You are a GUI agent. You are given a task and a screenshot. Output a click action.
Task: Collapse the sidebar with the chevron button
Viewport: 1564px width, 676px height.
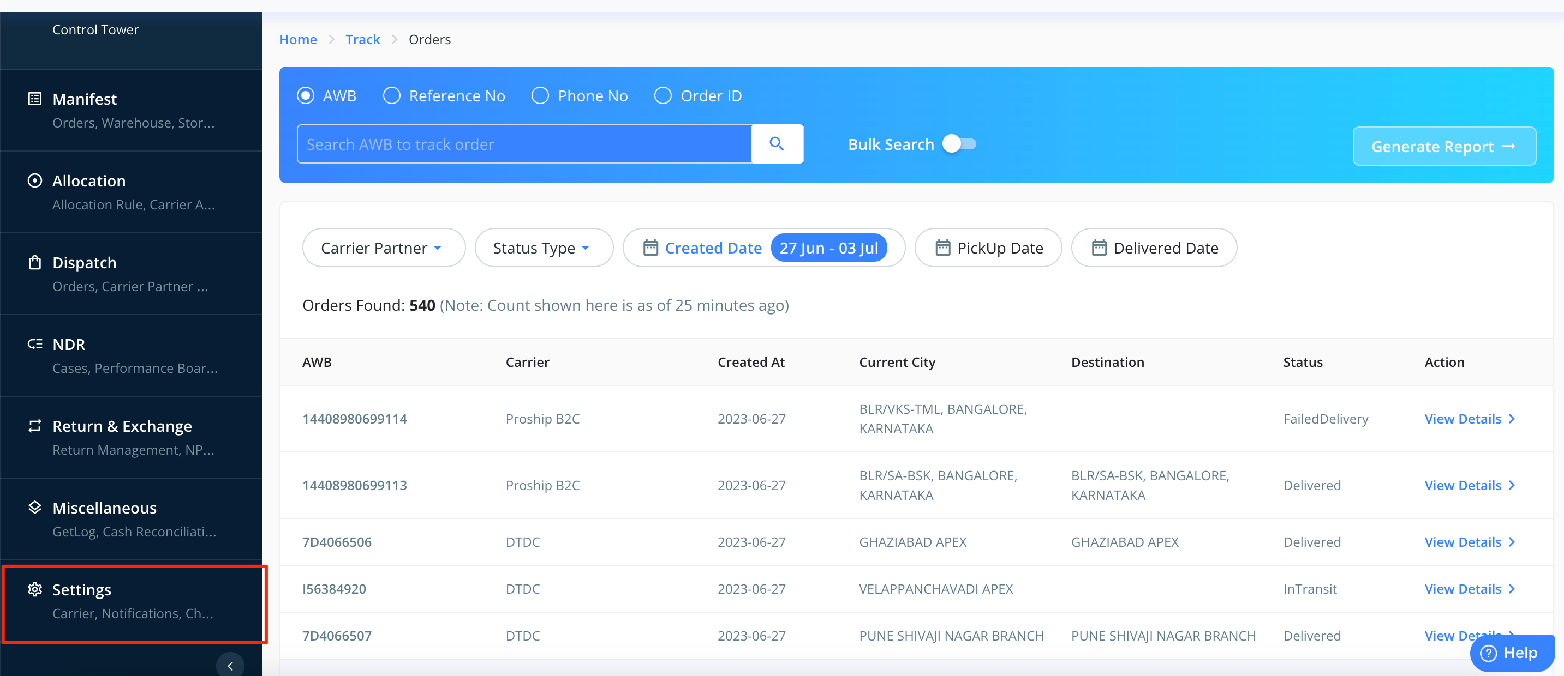(230, 665)
